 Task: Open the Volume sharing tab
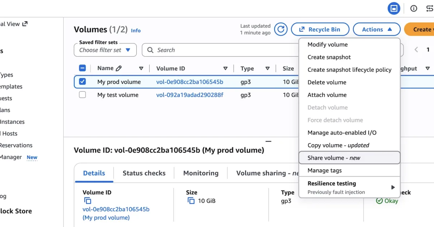pos(267,173)
